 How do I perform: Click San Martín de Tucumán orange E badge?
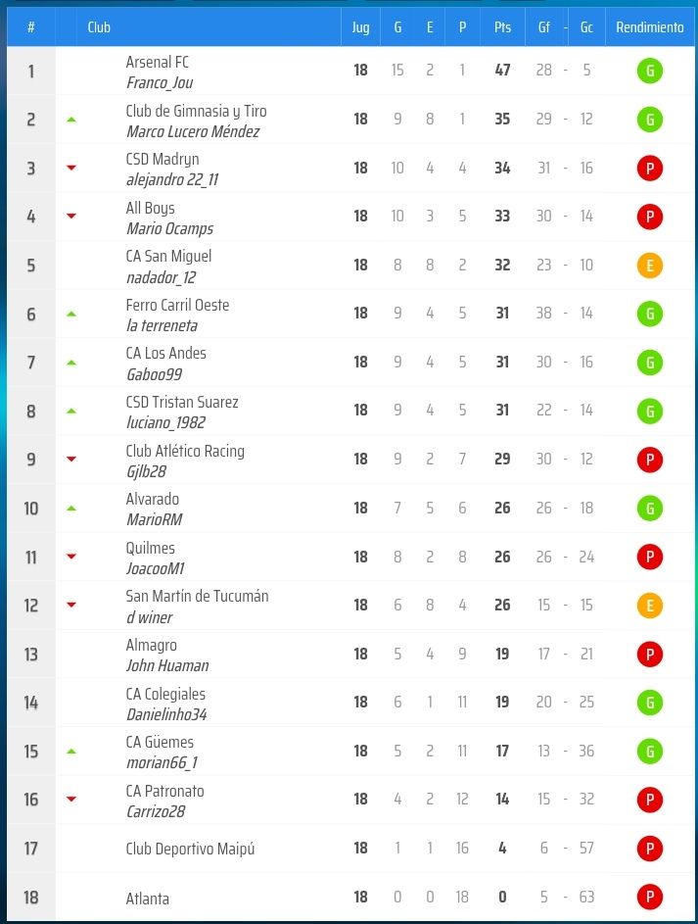(649, 606)
